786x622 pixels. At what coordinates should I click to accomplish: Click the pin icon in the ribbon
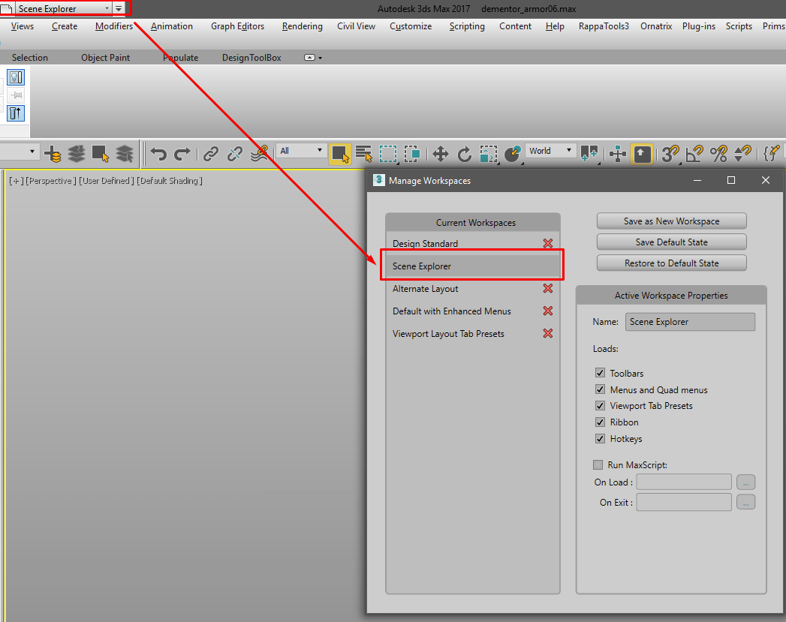coord(16,95)
